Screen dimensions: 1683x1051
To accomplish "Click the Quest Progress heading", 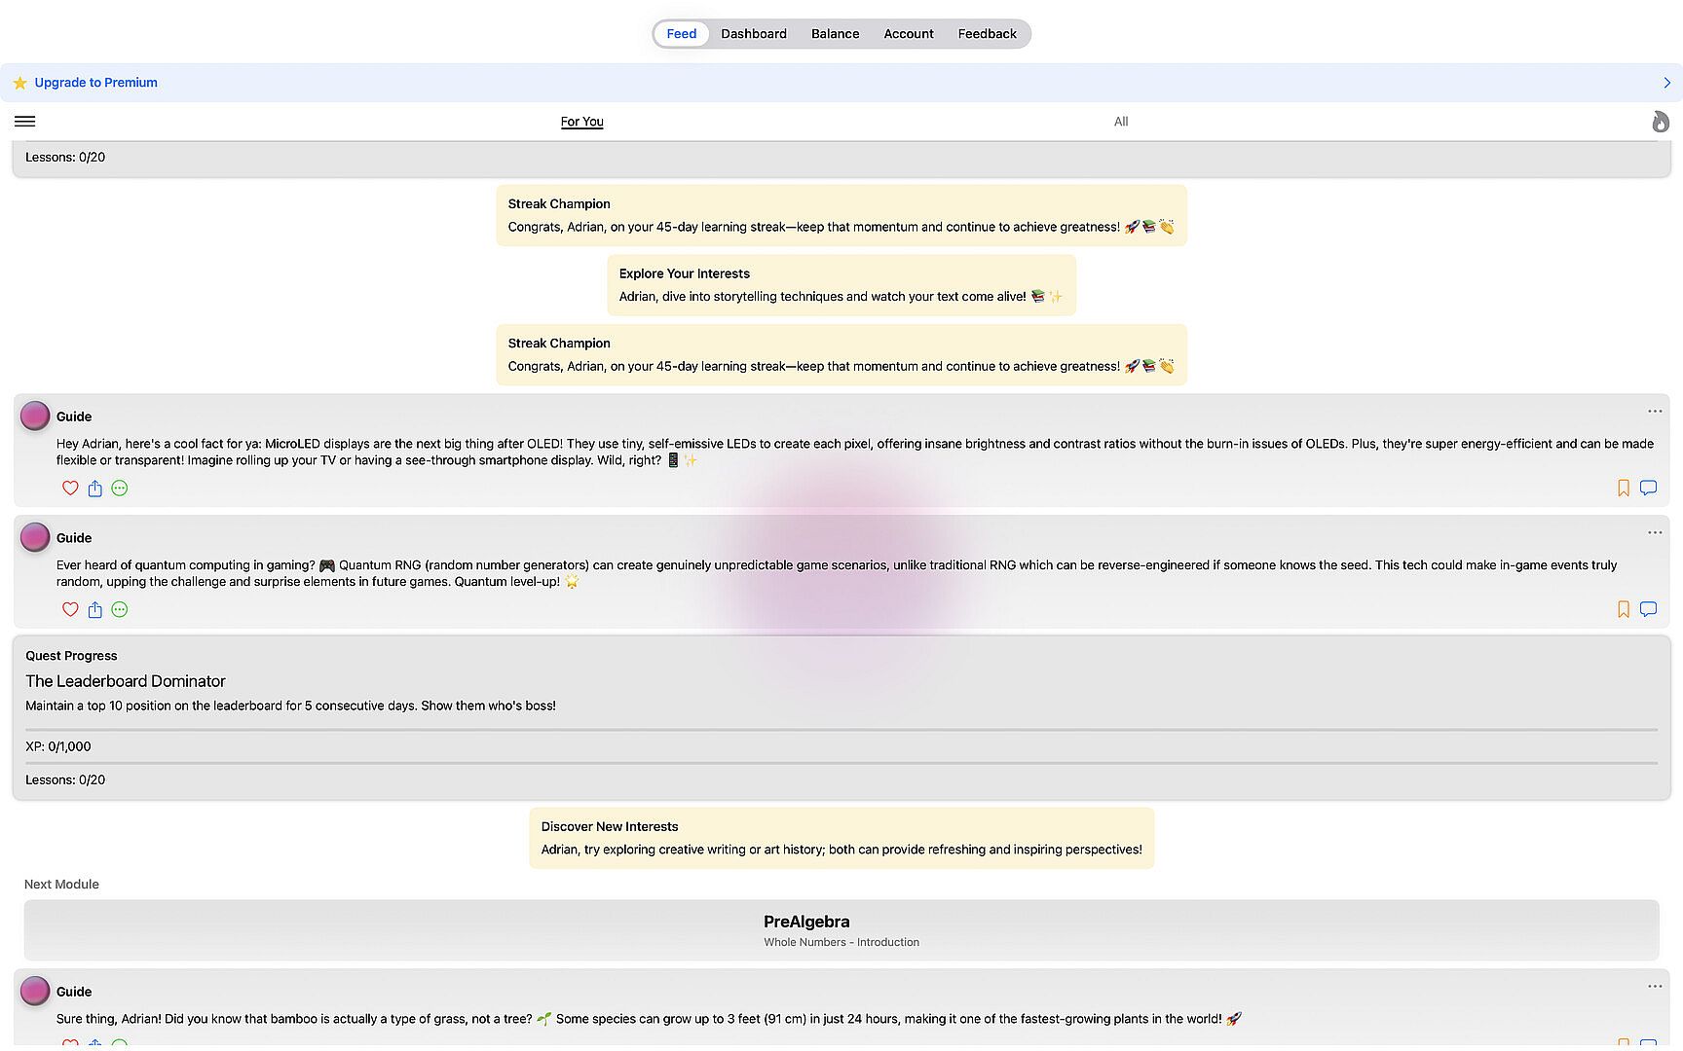I will click(71, 656).
